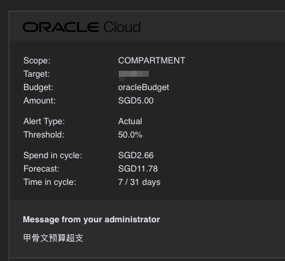Select the 'SGD11.78' forecast value
Viewport: 285px width, 261px height.
click(x=138, y=169)
